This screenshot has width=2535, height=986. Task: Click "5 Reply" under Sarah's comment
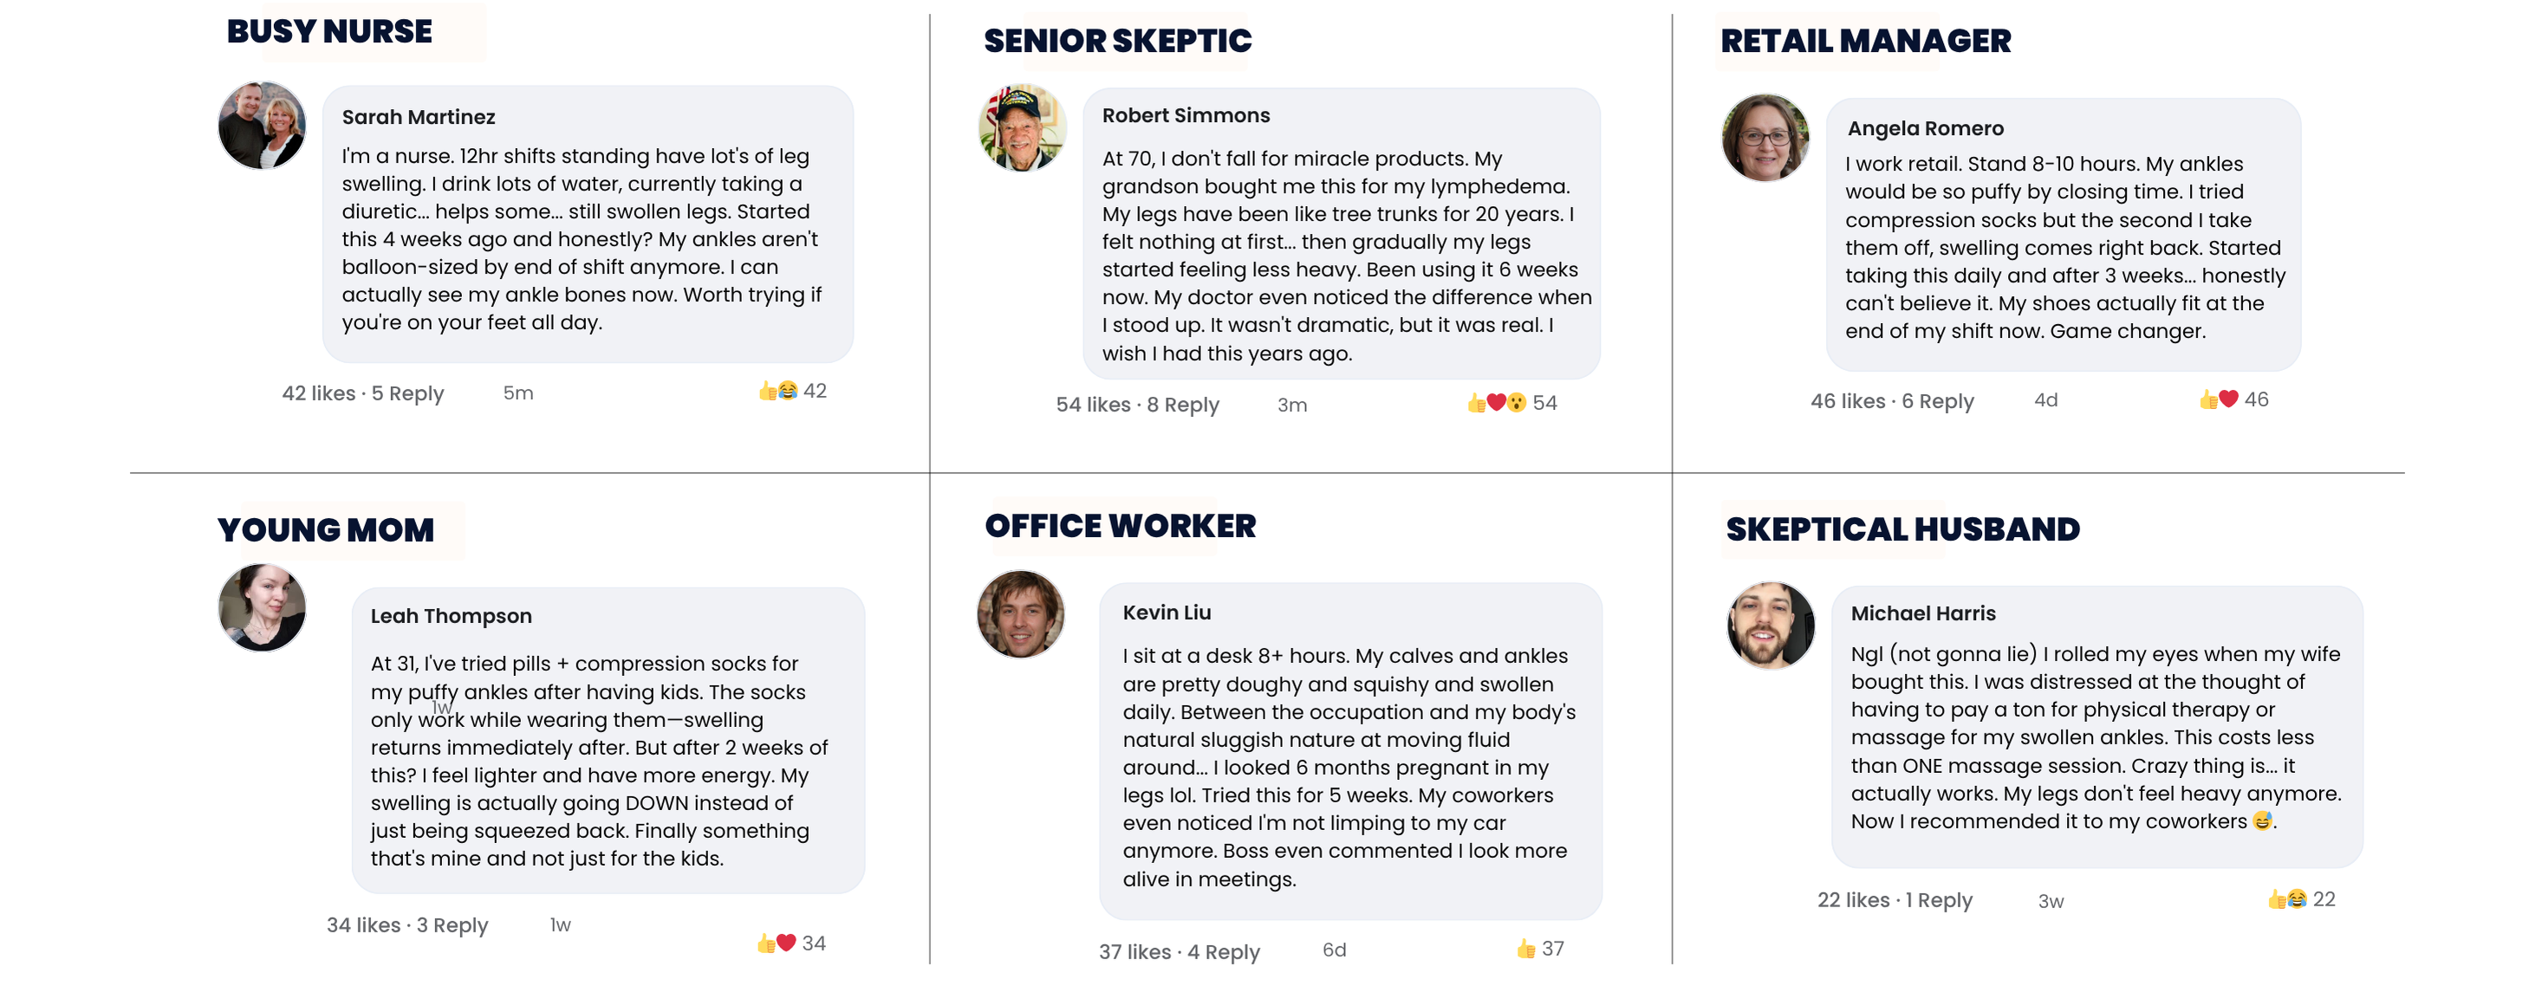pos(407,393)
